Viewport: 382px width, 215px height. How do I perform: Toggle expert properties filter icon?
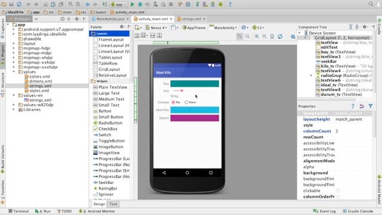point(370,106)
